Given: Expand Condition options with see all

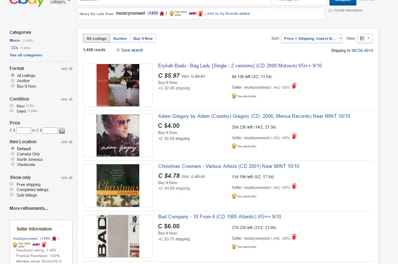Looking at the screenshot, I should (x=67, y=99).
